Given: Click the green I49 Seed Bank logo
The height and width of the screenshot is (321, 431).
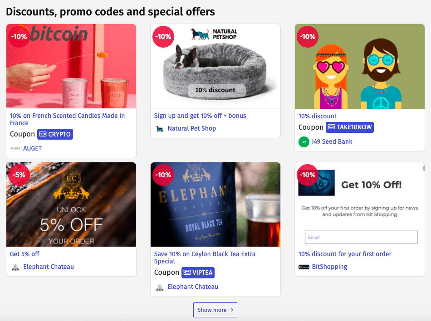Looking at the screenshot, I should tap(303, 142).
